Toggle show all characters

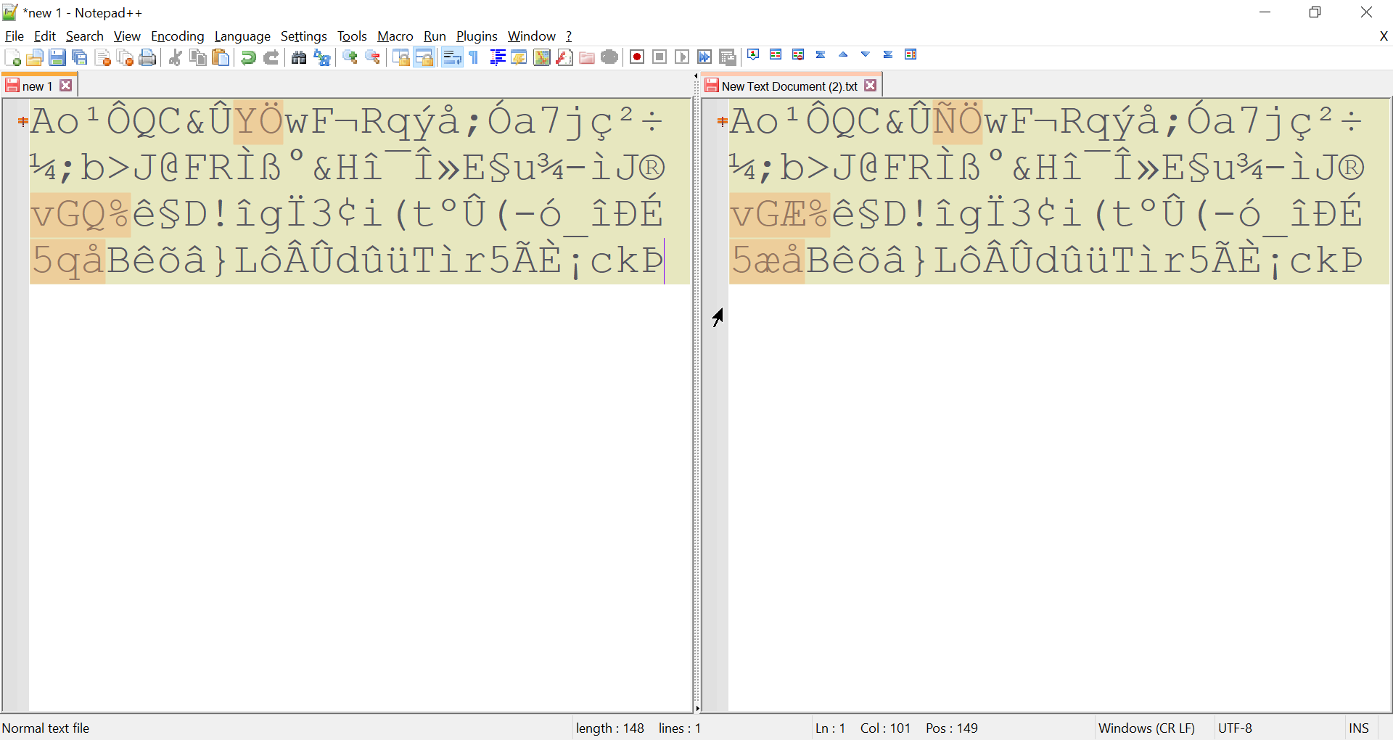472,57
